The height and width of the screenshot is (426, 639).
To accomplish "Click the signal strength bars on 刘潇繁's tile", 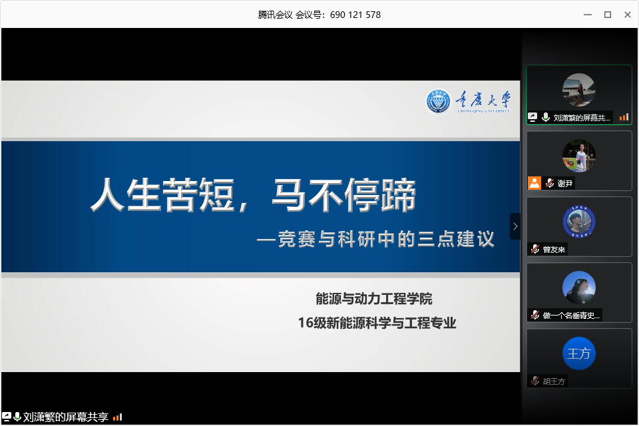I will [x=624, y=117].
